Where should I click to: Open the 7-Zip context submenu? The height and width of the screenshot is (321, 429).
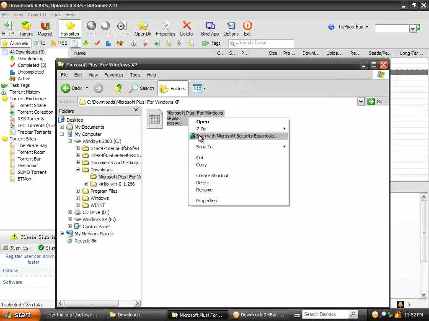pyautogui.click(x=238, y=129)
